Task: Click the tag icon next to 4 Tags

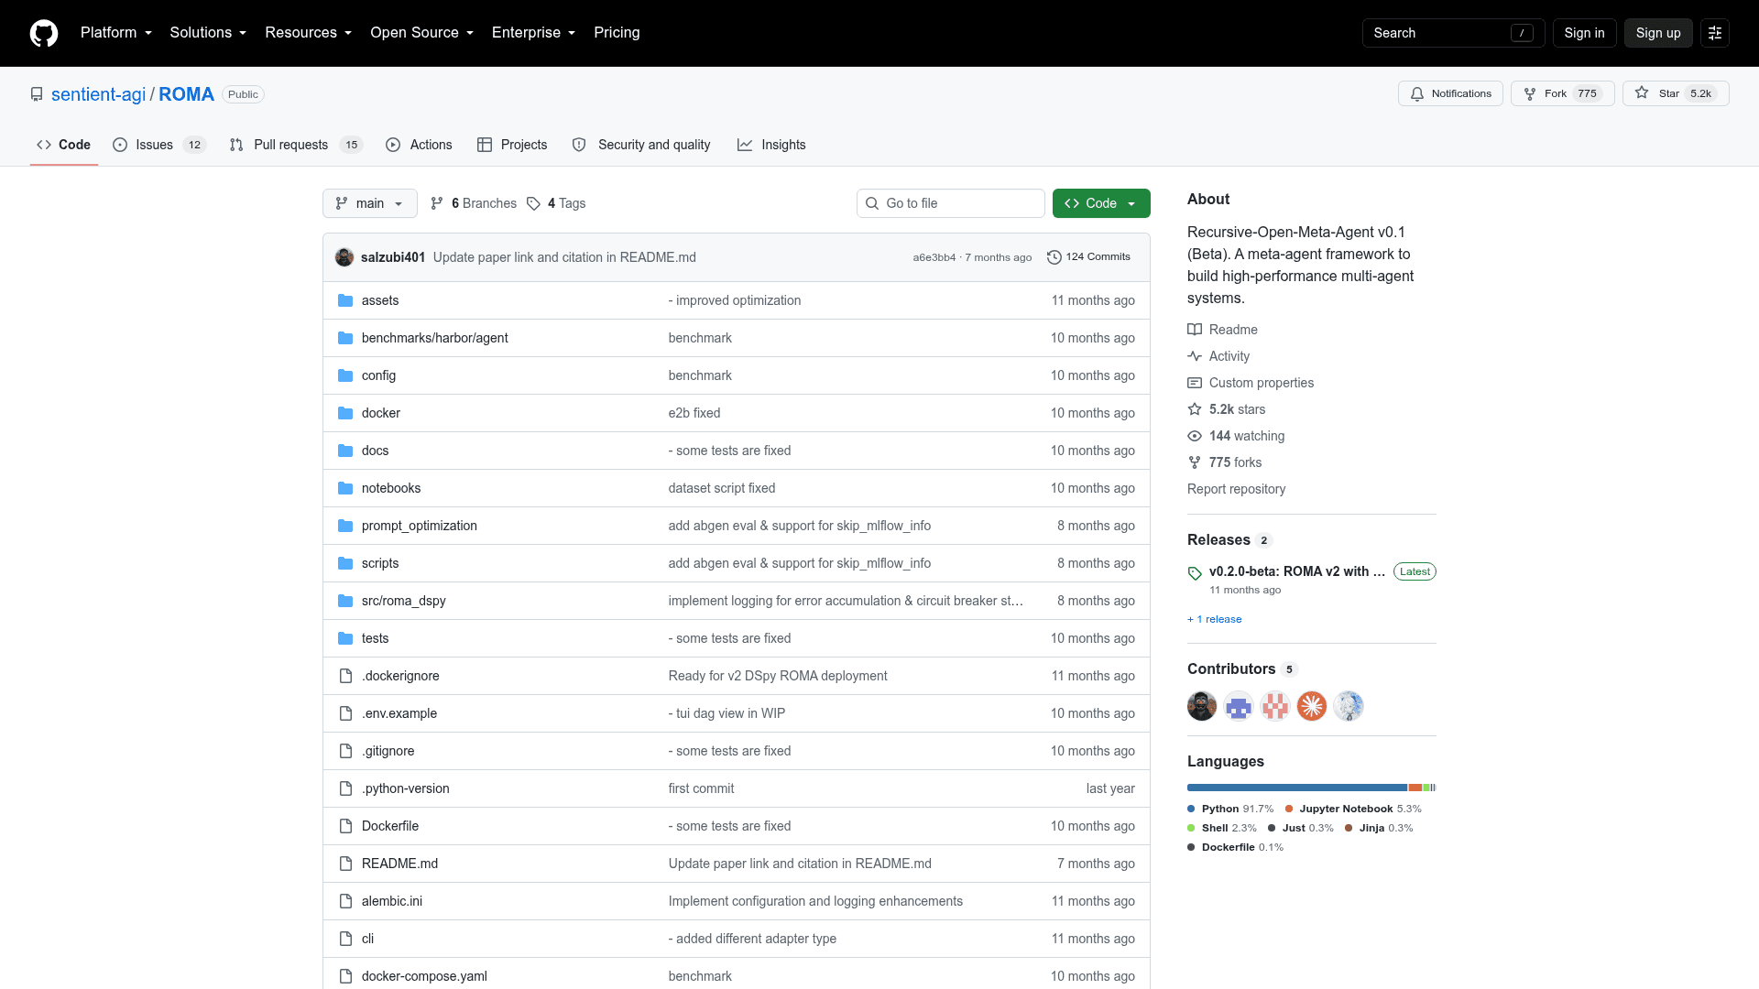Action: tap(533, 203)
